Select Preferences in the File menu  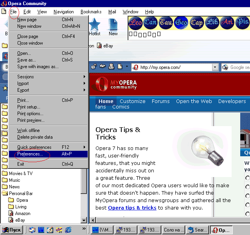click(48, 154)
